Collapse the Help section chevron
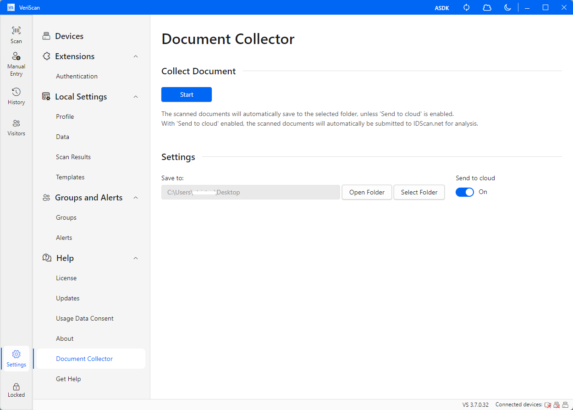 coord(136,258)
